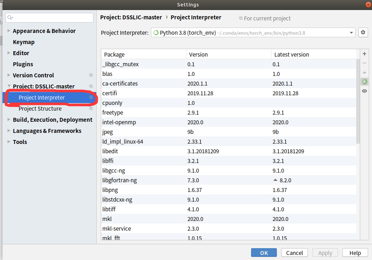
Task: Uninstall selected package with minus icon
Action: (364, 63)
